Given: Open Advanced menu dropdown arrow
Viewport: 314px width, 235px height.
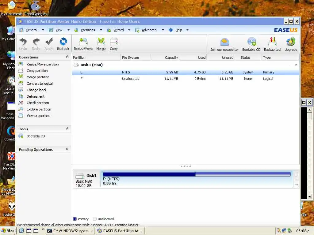Looking at the screenshot, I should (163, 30).
